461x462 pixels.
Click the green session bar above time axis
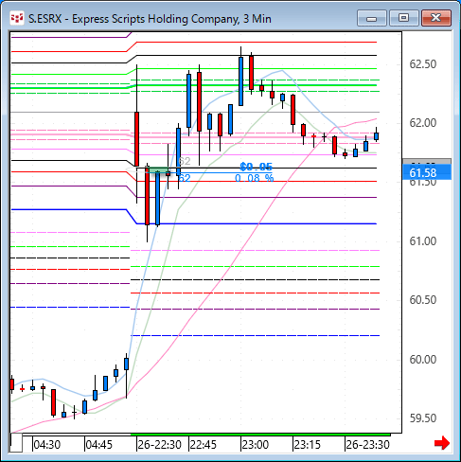click(x=260, y=435)
